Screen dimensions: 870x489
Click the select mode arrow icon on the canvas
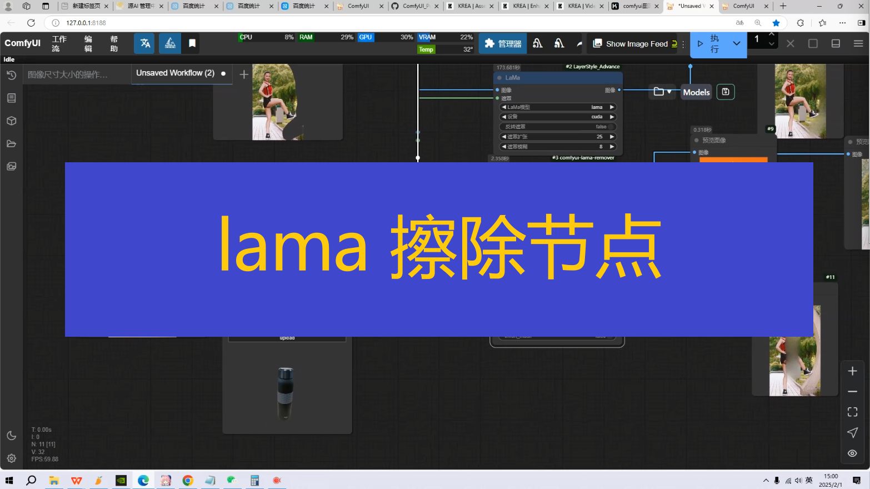coord(852,432)
